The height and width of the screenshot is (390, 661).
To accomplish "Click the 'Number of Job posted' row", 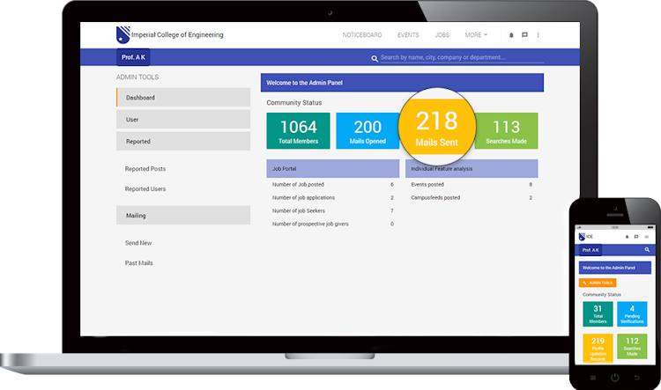I will 332,185.
